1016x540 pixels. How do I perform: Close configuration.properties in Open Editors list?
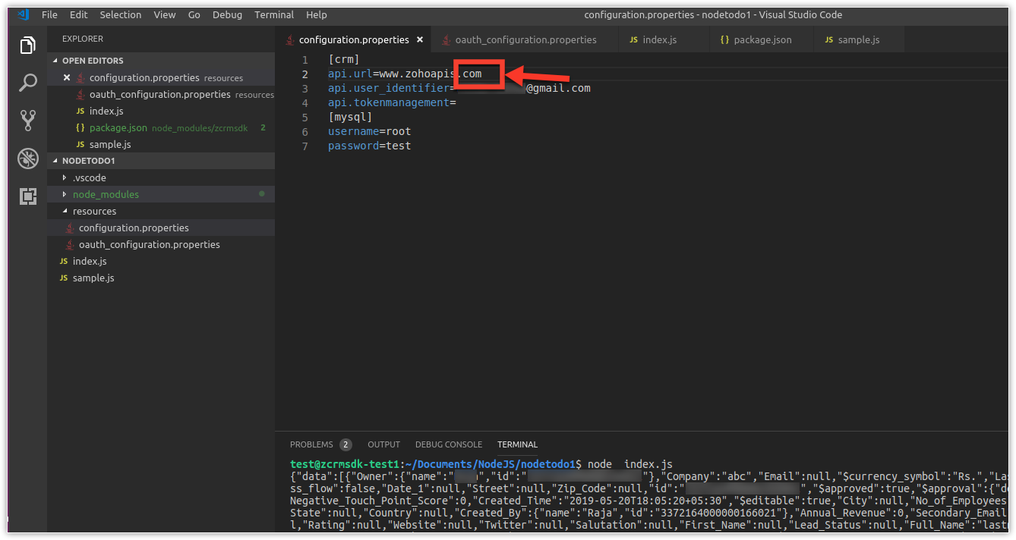[67, 77]
